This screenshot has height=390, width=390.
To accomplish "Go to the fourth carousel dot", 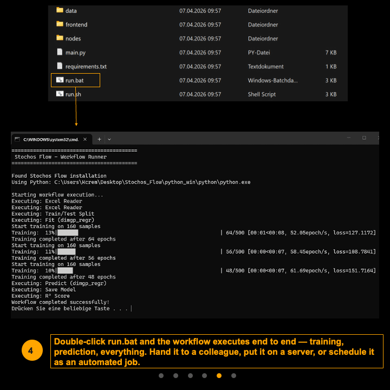I will pos(204,375).
